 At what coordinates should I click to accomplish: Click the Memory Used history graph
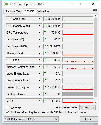pyautogui.click(x=78, y=53)
